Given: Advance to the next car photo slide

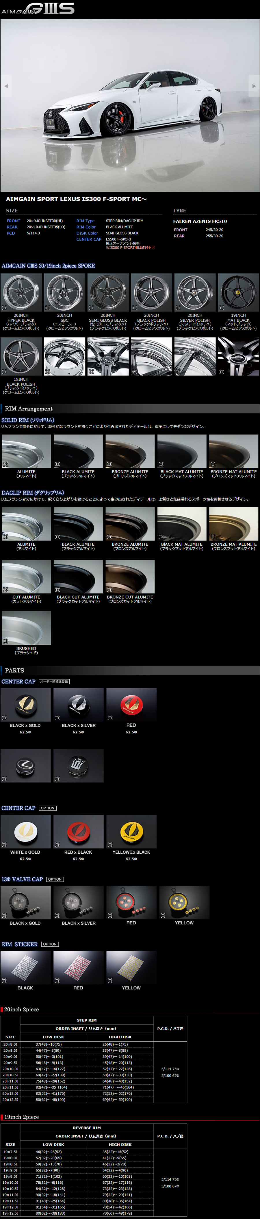Looking at the screenshot, I should tap(254, 86).
